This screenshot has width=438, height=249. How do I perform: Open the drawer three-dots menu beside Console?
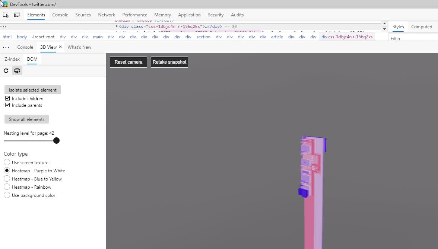pos(6,47)
